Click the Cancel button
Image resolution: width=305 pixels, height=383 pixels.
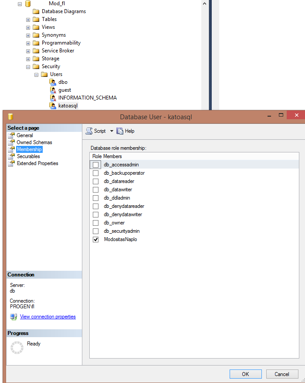282,374
